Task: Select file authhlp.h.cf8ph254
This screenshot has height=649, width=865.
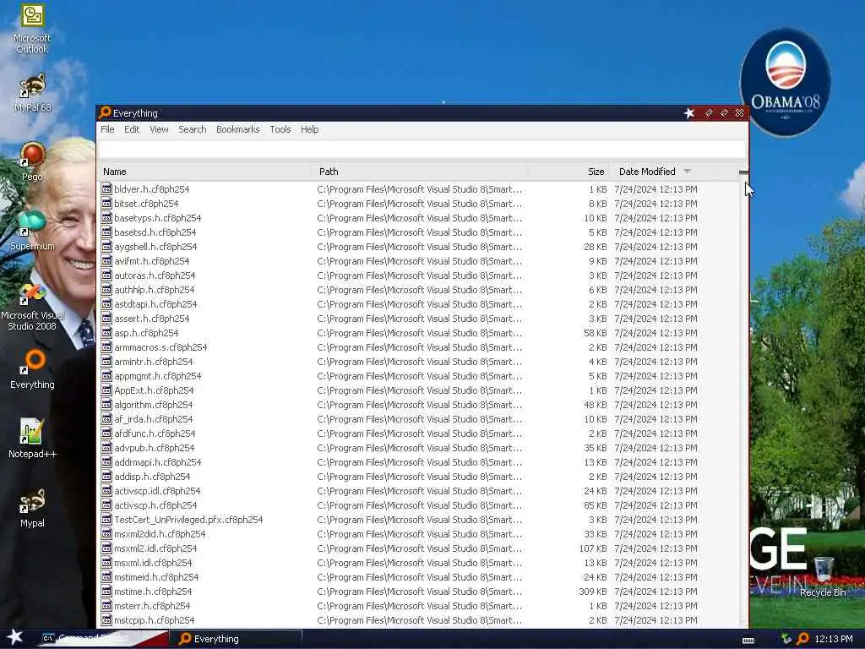Action: tap(155, 290)
